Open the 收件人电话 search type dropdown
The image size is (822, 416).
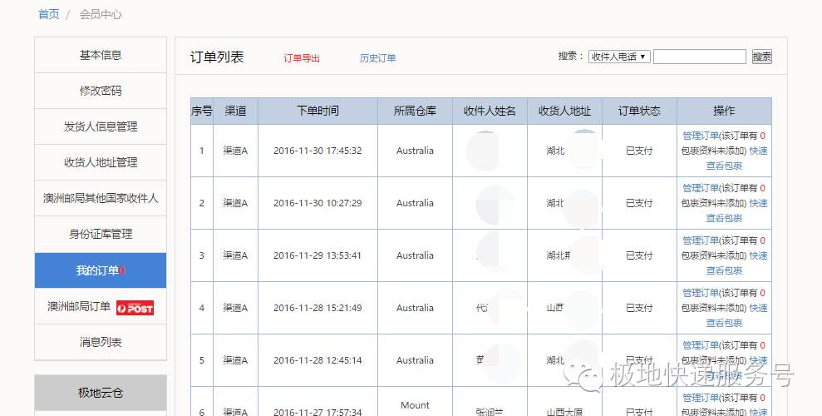point(619,57)
